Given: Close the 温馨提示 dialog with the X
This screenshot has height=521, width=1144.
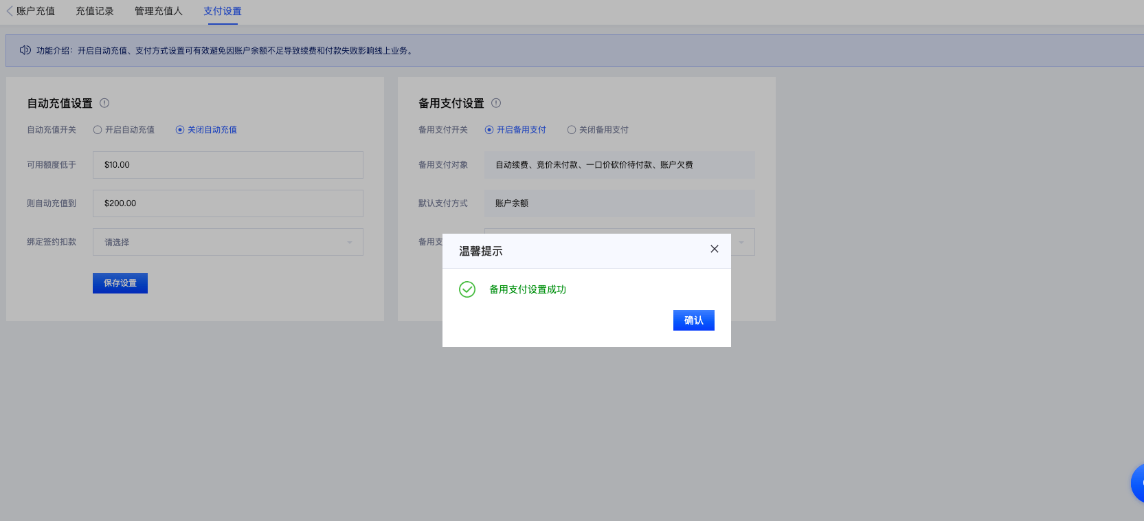Looking at the screenshot, I should coord(715,249).
